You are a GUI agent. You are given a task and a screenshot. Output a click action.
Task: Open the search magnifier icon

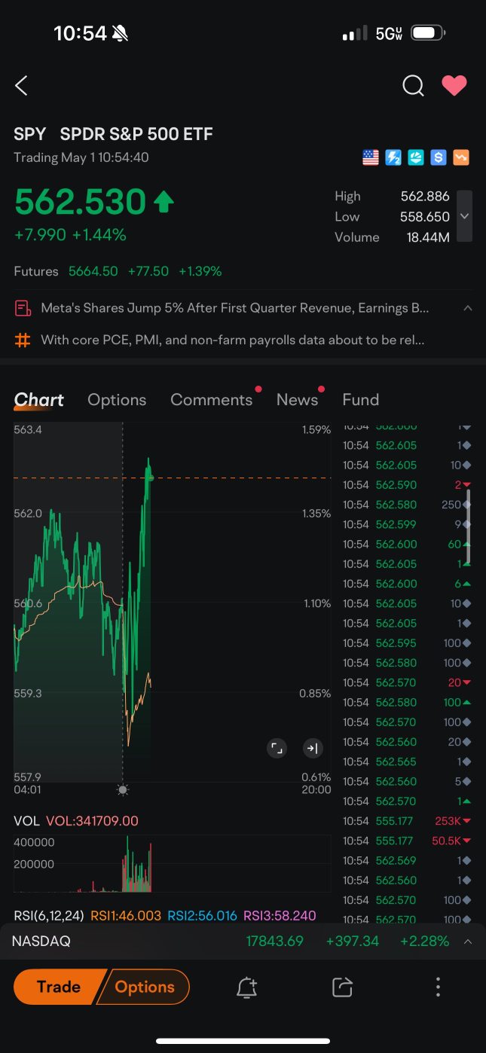(x=413, y=86)
